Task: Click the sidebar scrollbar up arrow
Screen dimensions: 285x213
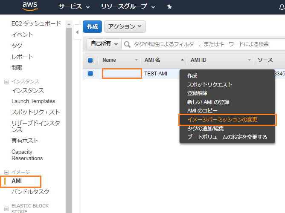Action: (69, 24)
